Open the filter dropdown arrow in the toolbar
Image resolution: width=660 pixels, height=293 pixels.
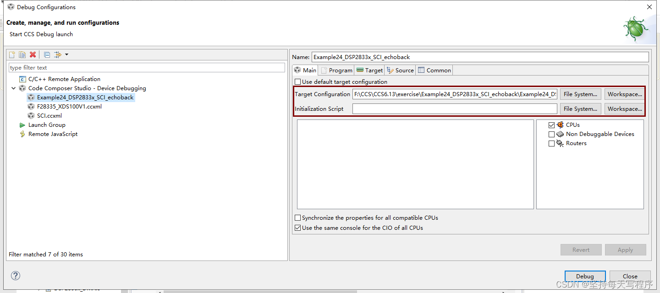pos(66,55)
